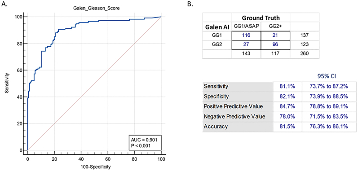
Task: Select the grand total 260 cell
Action: coord(305,54)
